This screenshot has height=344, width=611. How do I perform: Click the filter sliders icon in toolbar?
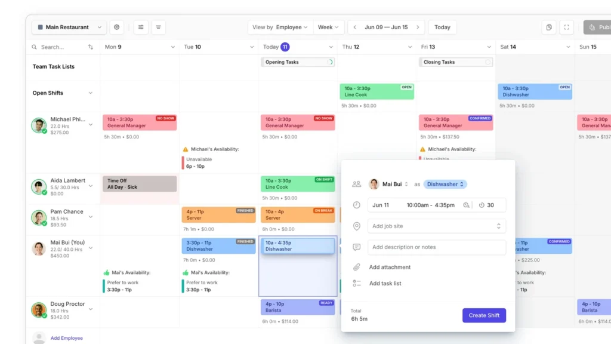[141, 27]
